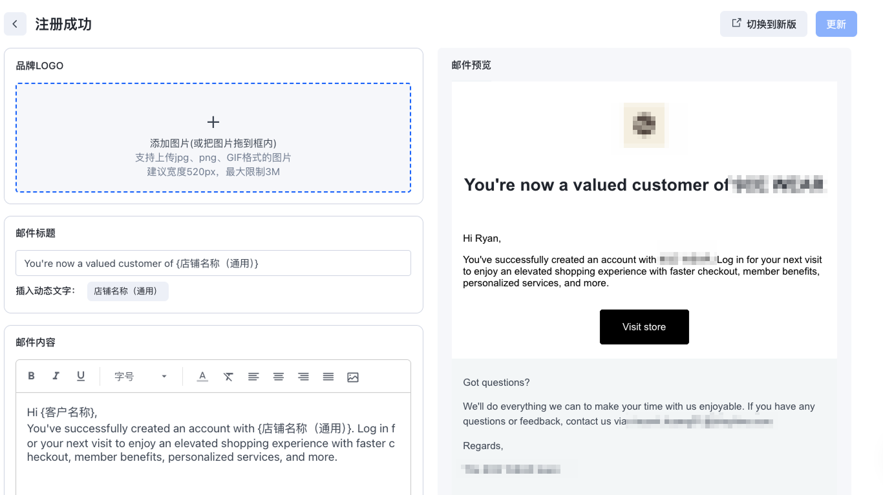
Task: Toggle italic formatting in the editor
Action: [56, 376]
